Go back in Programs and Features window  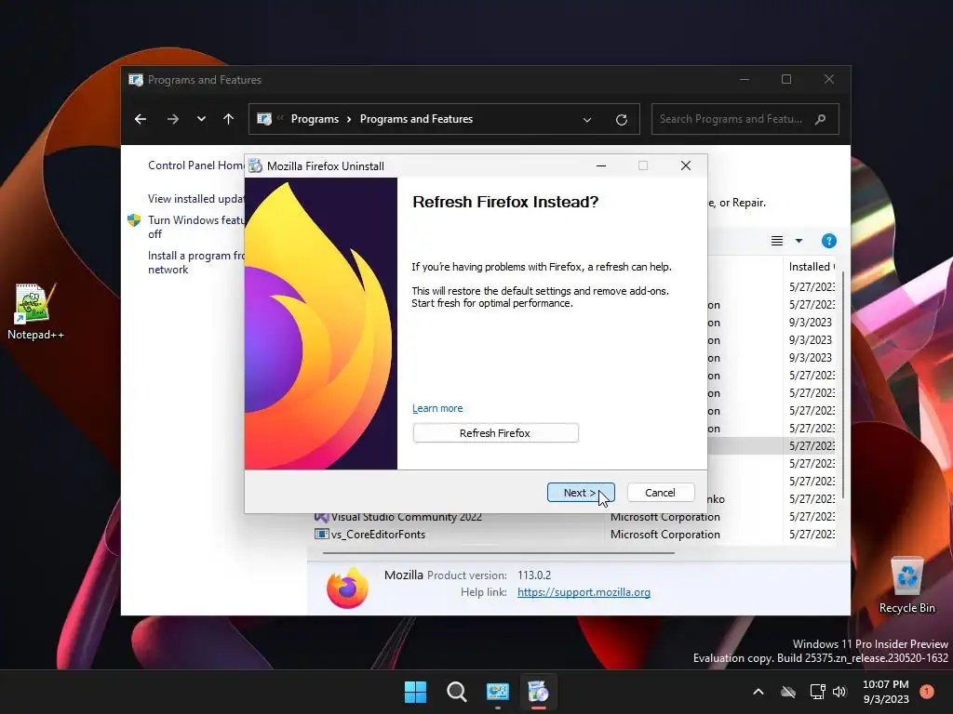[141, 119]
